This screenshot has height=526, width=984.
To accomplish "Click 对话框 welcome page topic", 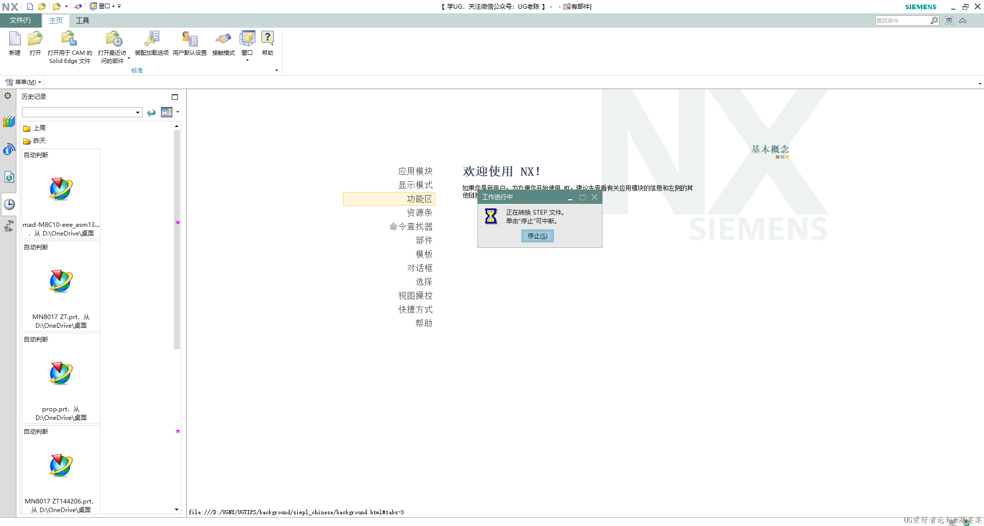I will 419,268.
